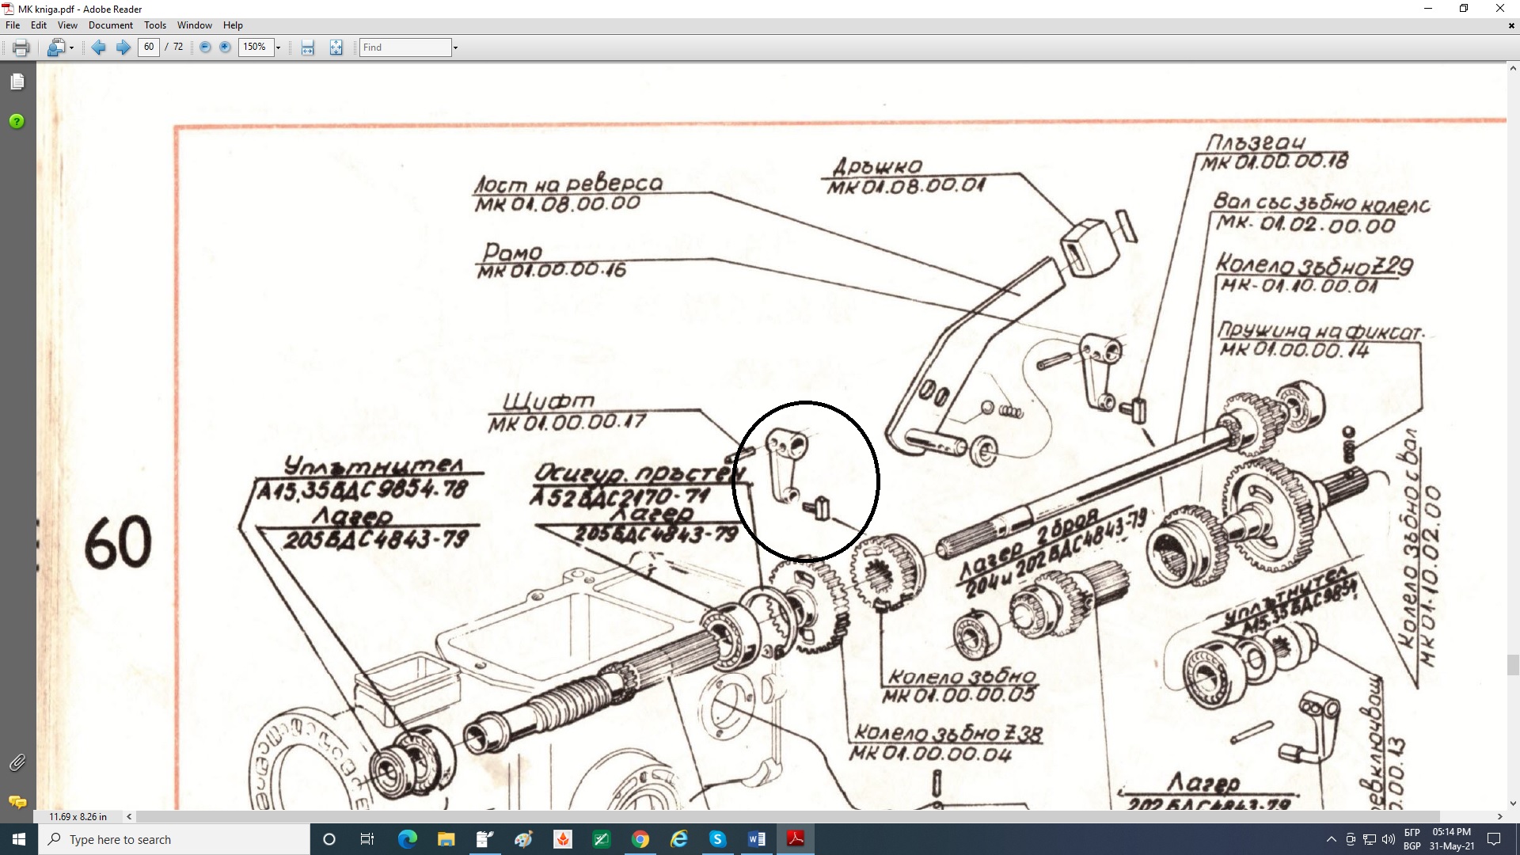1520x855 pixels.
Task: Go to next page arrow
Action: click(123, 47)
